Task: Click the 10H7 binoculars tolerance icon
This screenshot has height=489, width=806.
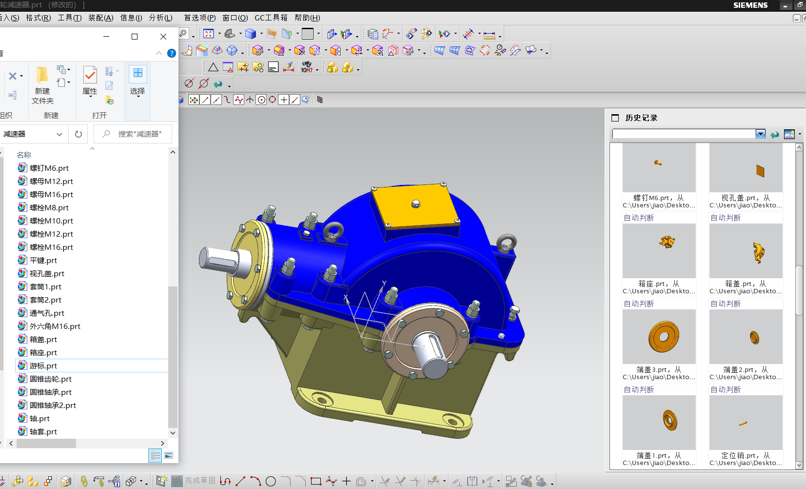Action: (307, 67)
